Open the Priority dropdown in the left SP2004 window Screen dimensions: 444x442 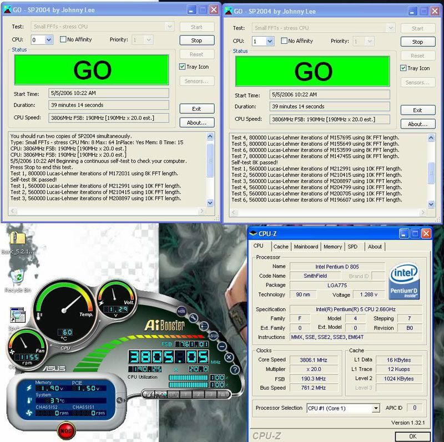(149, 40)
